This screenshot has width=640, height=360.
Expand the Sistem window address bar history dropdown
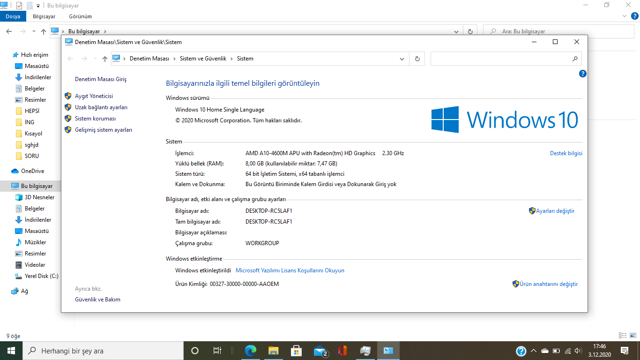point(402,59)
